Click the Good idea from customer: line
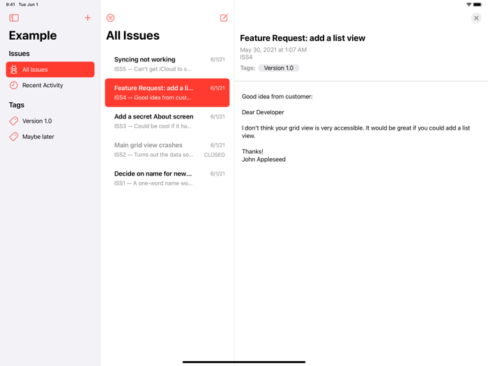 (x=277, y=96)
